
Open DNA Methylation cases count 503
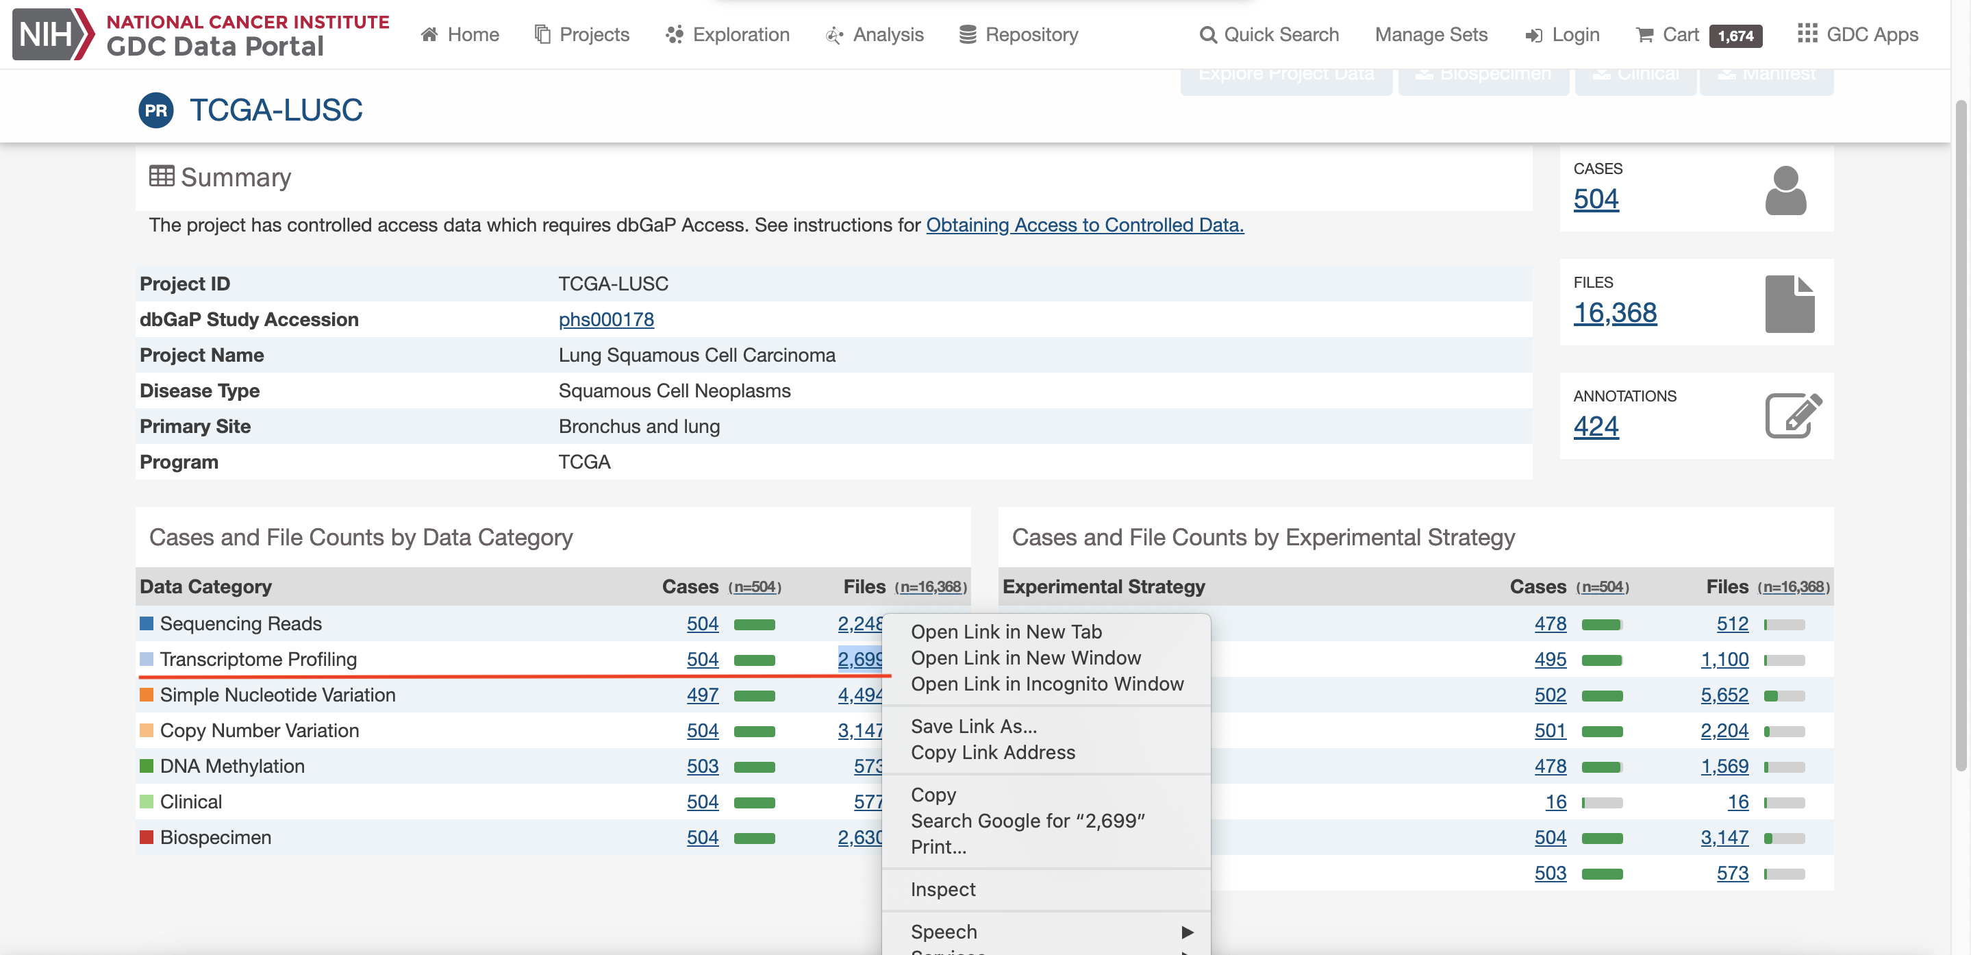pyautogui.click(x=703, y=766)
